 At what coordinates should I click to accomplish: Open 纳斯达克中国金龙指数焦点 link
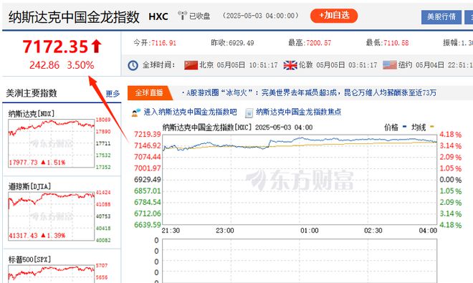(x=298, y=112)
